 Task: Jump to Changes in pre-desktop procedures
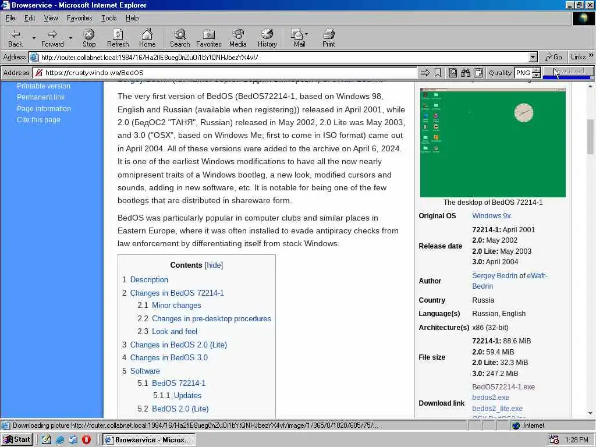pyautogui.click(x=211, y=319)
